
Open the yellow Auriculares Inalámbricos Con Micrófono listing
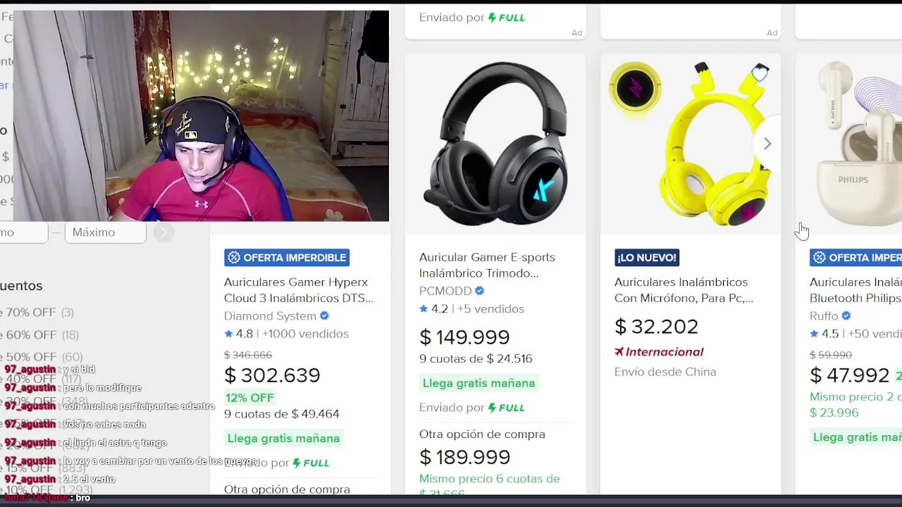click(x=684, y=290)
